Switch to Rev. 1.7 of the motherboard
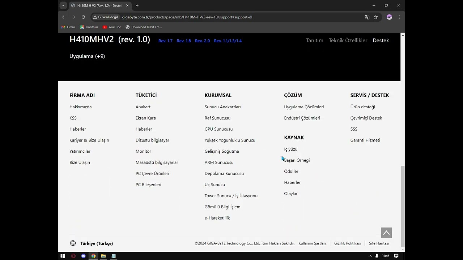Image resolution: width=463 pixels, height=260 pixels. [x=165, y=41]
